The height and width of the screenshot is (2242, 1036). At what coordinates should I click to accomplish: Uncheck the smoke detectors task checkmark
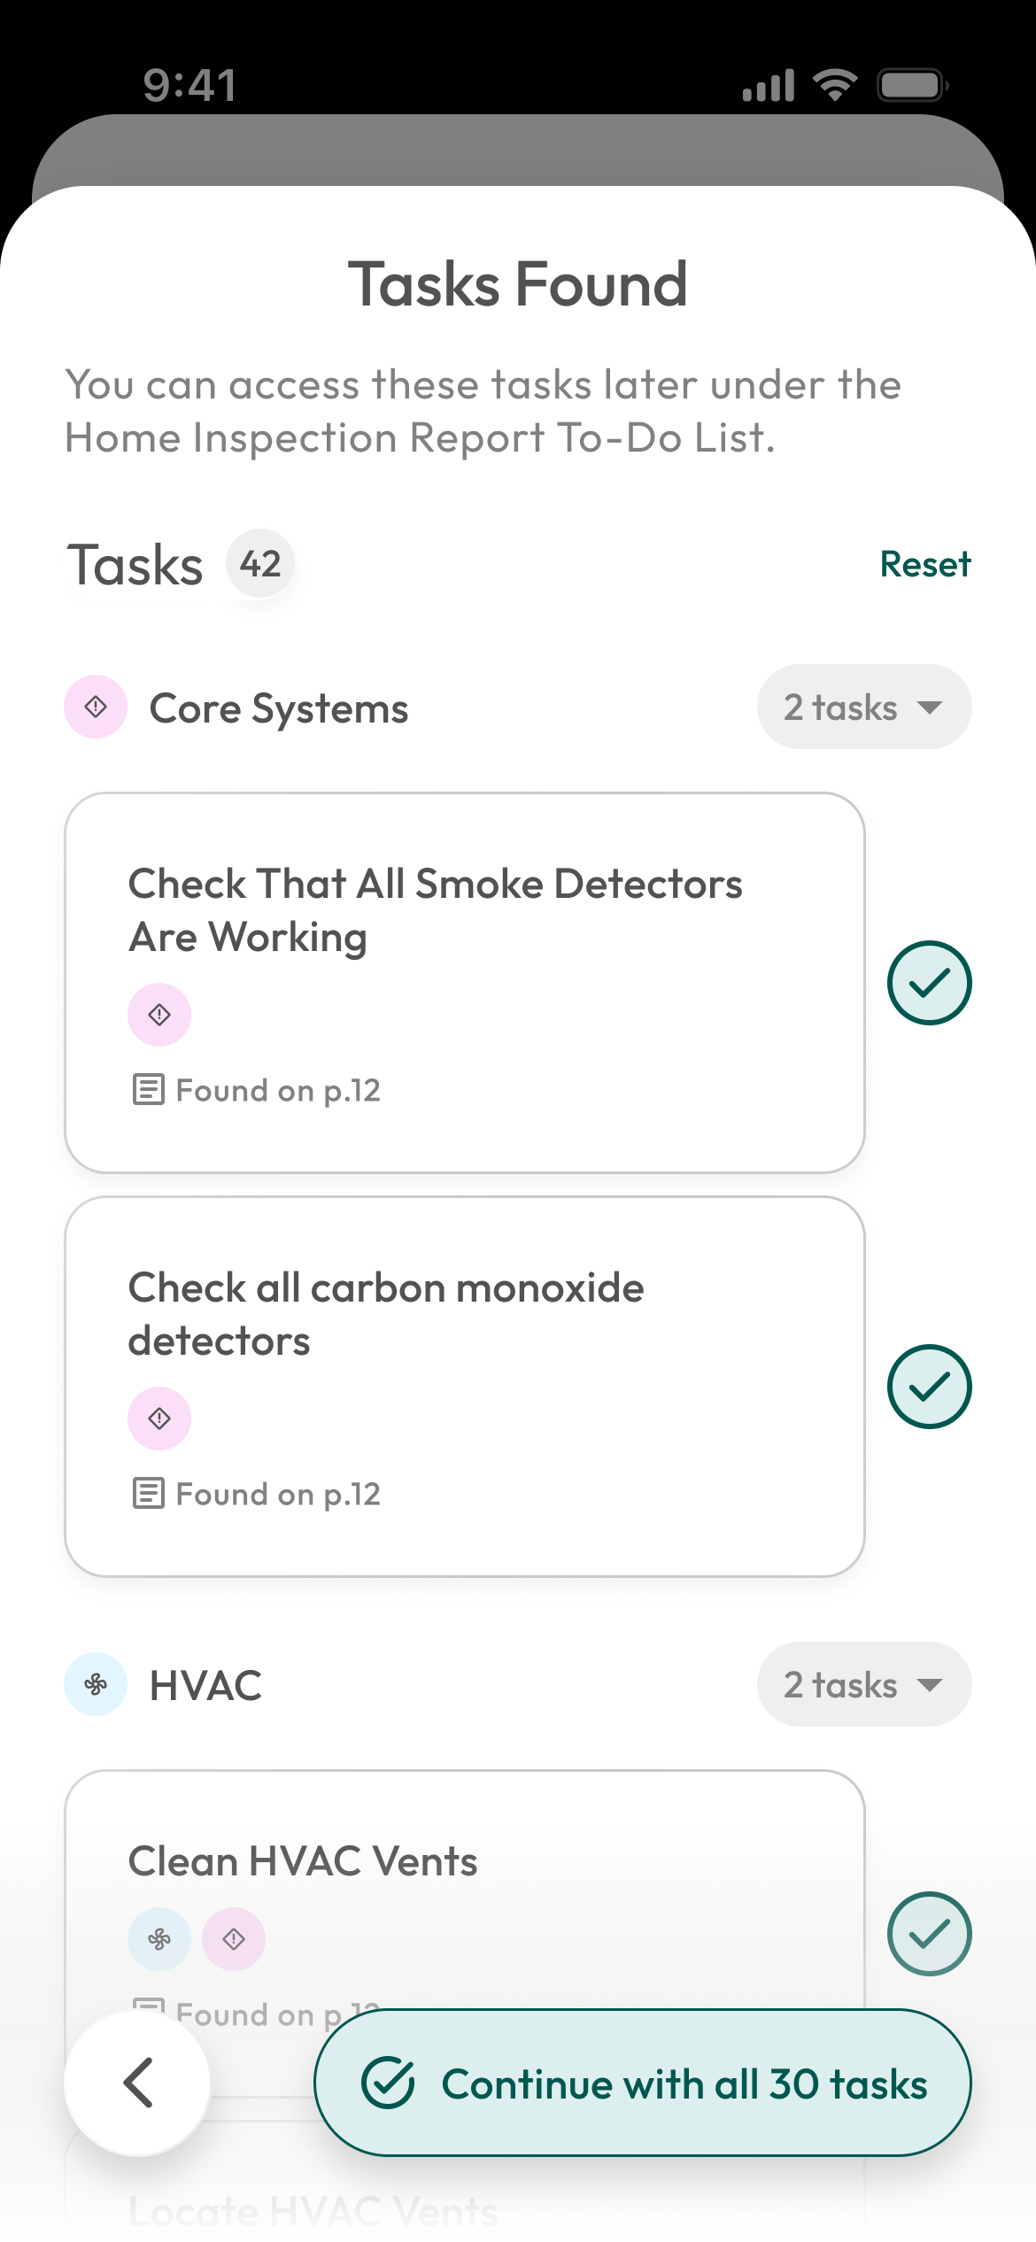pos(929,983)
